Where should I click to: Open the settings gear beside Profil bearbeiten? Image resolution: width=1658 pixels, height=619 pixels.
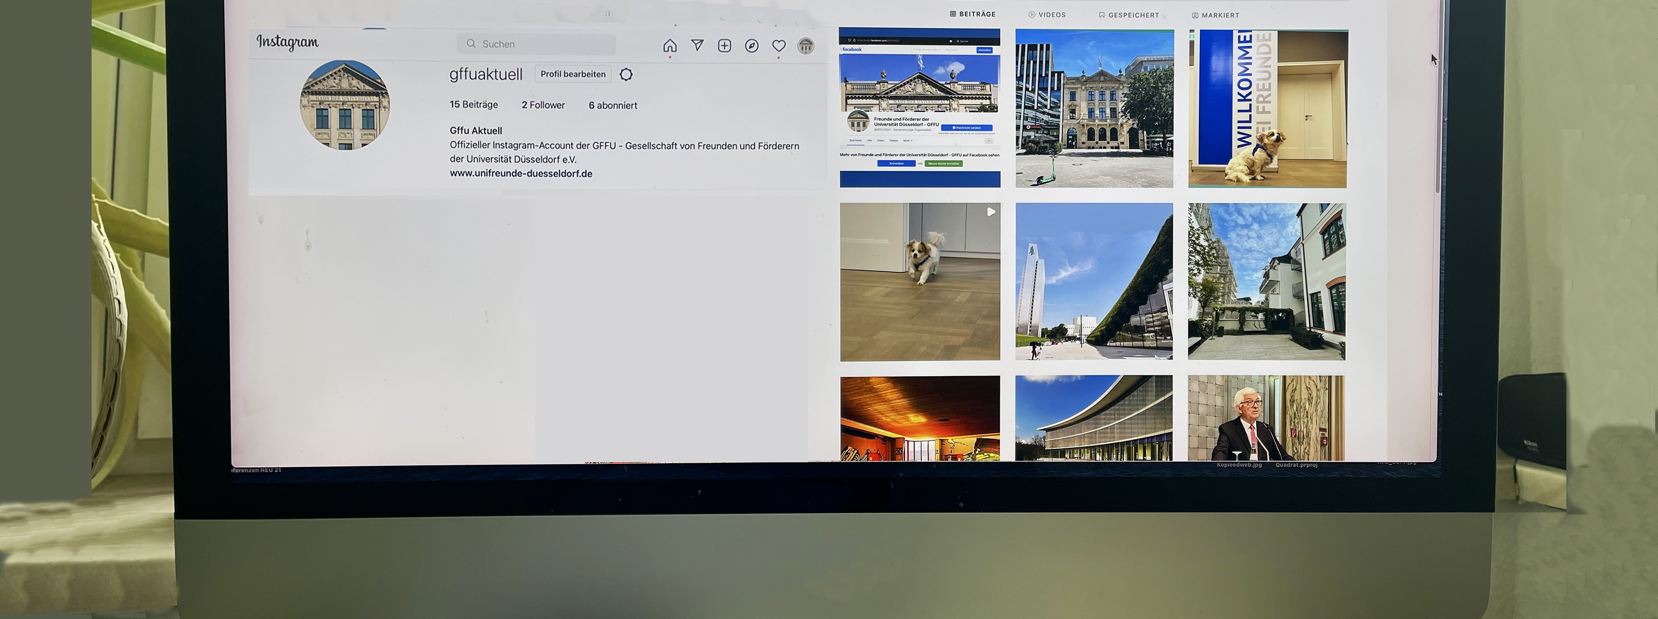[626, 75]
